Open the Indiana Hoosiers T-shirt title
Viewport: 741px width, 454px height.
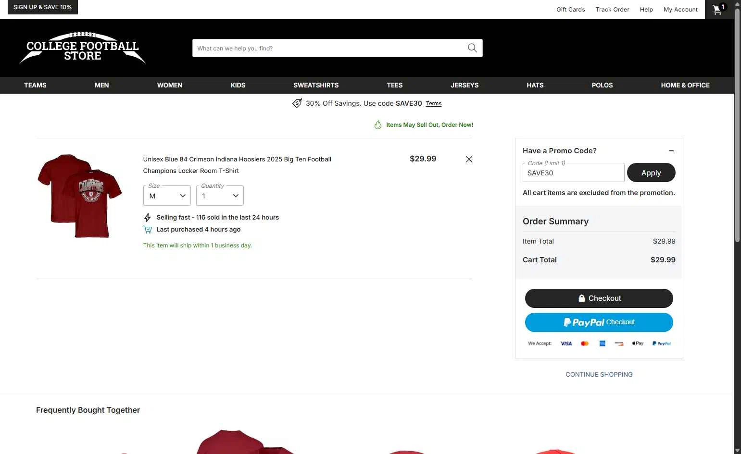[x=237, y=165]
